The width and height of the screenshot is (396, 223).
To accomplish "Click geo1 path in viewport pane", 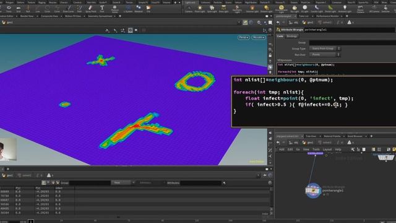I will (7, 22).
